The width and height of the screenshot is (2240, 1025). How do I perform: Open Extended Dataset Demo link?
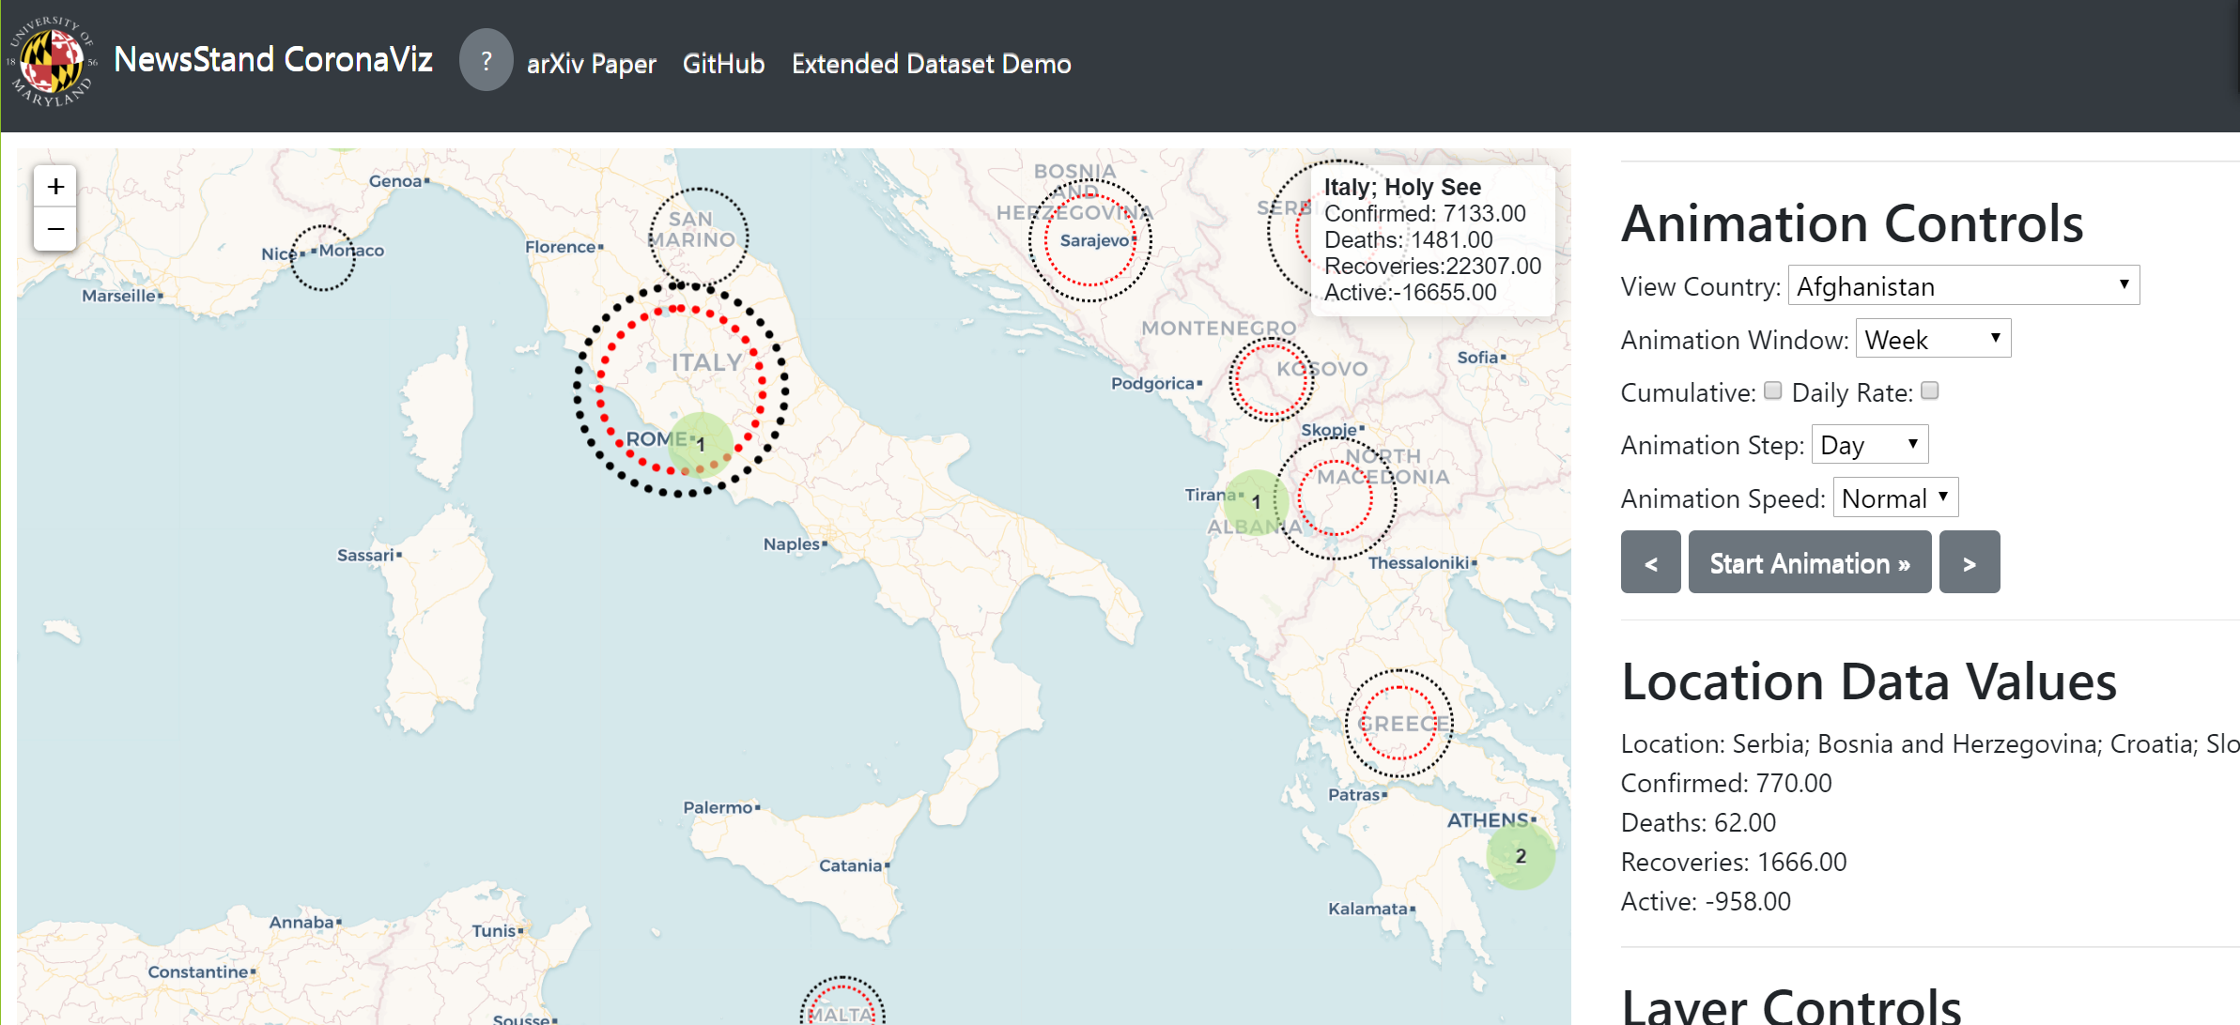931,64
